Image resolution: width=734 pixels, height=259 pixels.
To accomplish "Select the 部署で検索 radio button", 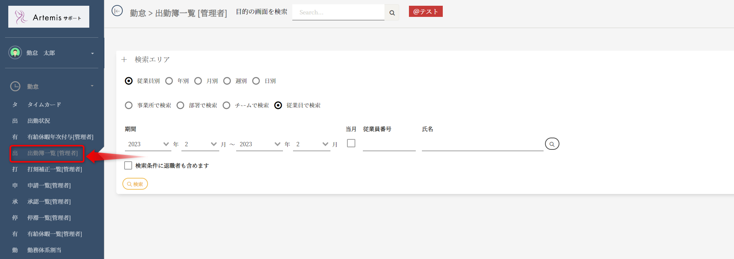I will [x=180, y=105].
